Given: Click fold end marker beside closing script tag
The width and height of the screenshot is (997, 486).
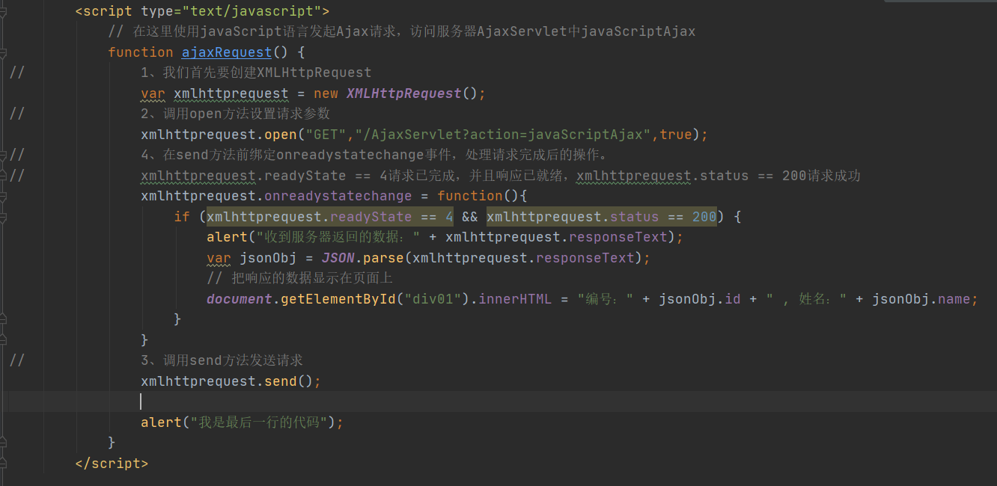Looking at the screenshot, I should click(x=3, y=464).
